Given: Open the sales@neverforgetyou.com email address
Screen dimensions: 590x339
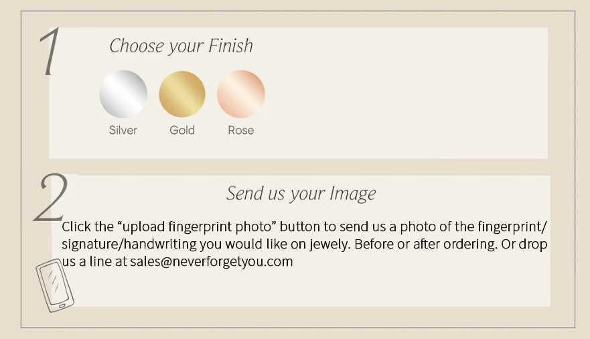Looking at the screenshot, I should pyautogui.click(x=212, y=261).
